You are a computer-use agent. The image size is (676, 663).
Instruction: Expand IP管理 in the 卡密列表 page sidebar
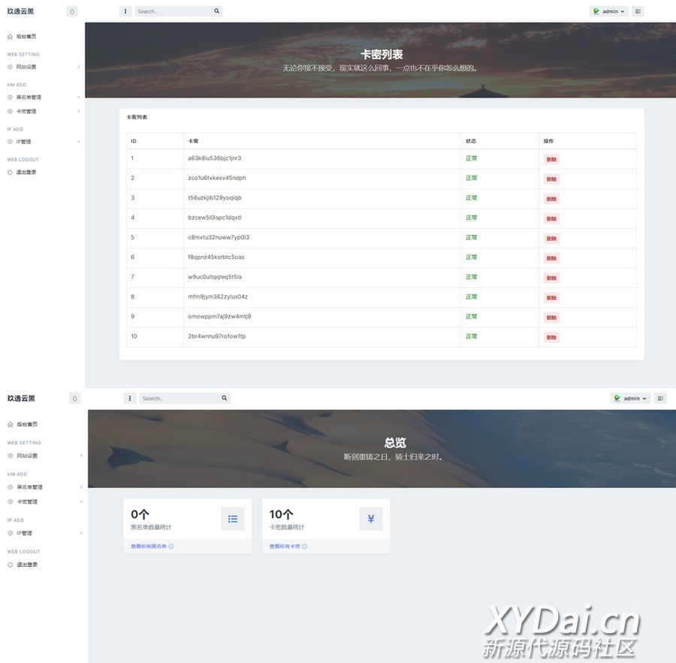(x=24, y=142)
